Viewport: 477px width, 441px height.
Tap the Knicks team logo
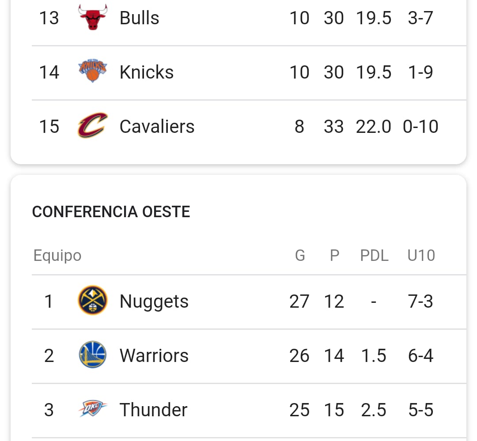(93, 71)
